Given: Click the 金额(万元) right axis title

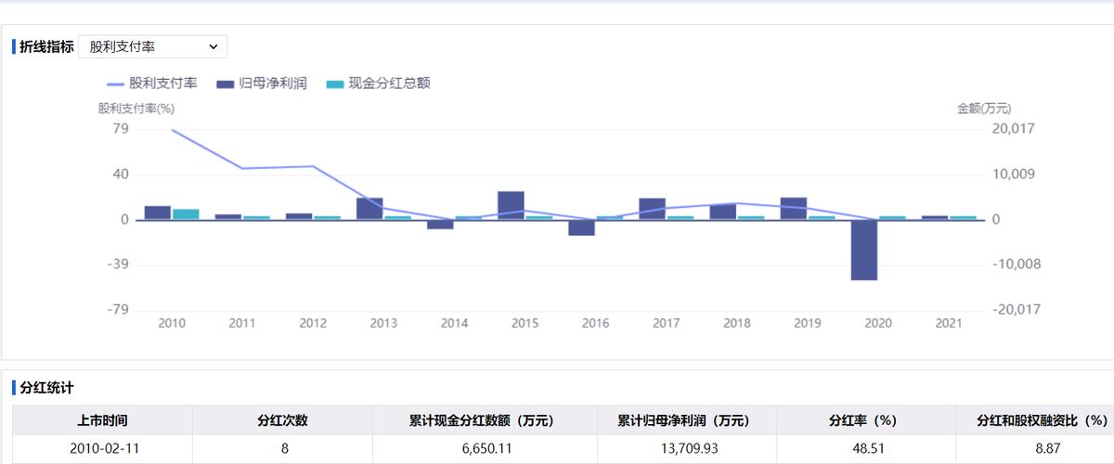Looking at the screenshot, I should (983, 109).
